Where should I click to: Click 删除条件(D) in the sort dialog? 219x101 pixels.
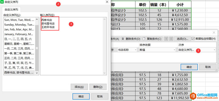point(131,39)
